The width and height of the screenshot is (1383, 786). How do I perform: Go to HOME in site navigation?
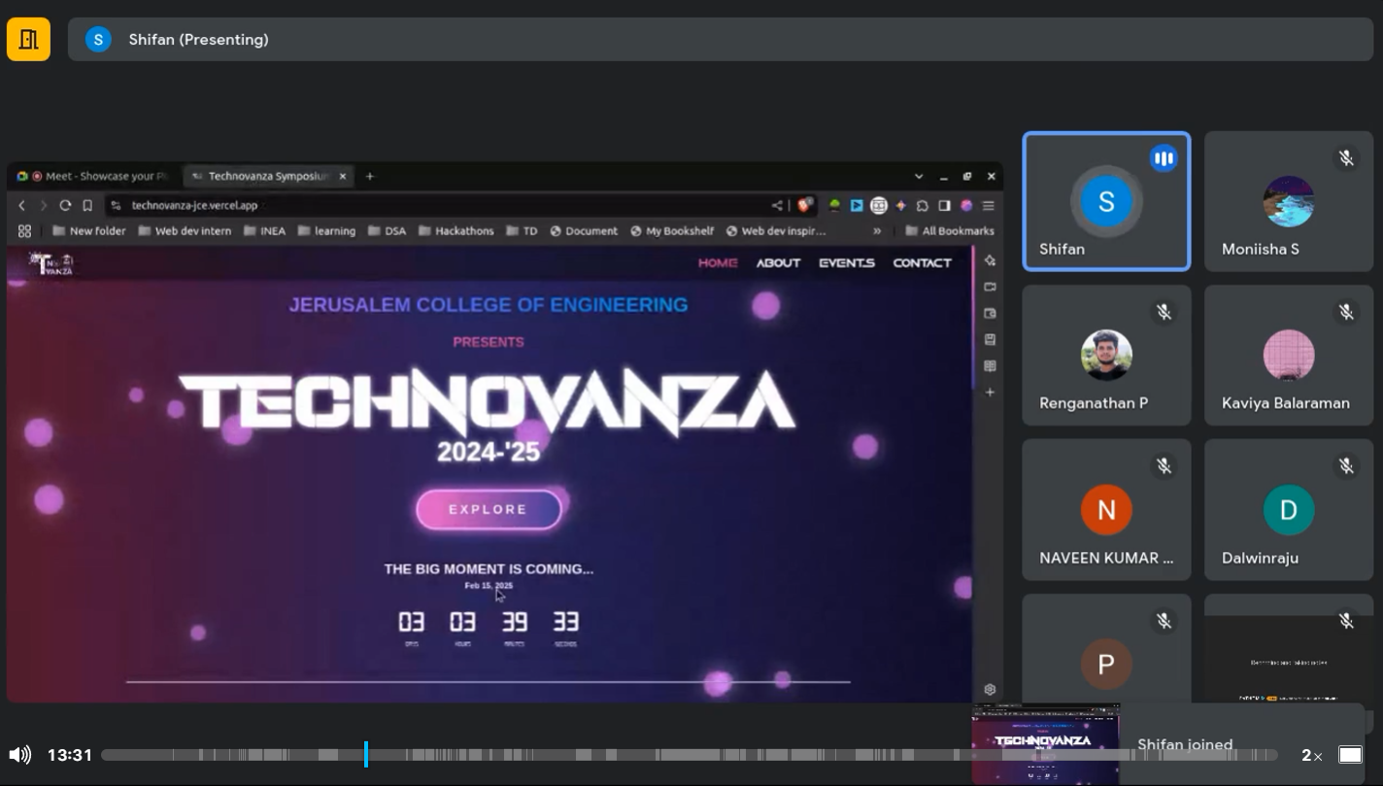click(718, 262)
